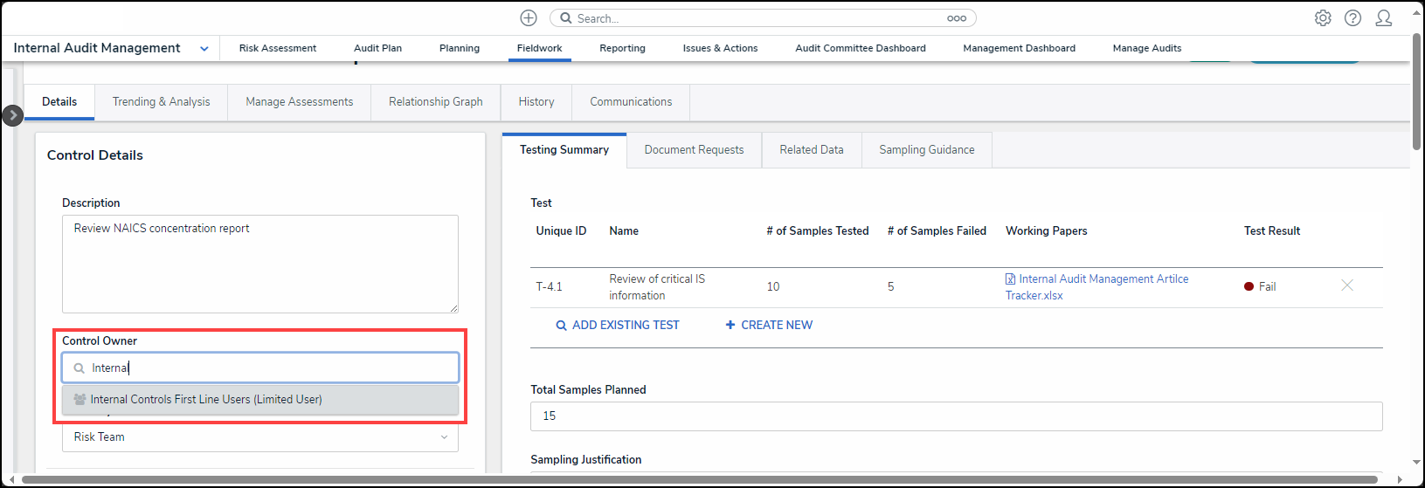Viewport: 1425px width, 488px height.
Task: Click the horizontal scrollbar at the bottom
Action: tap(699, 480)
